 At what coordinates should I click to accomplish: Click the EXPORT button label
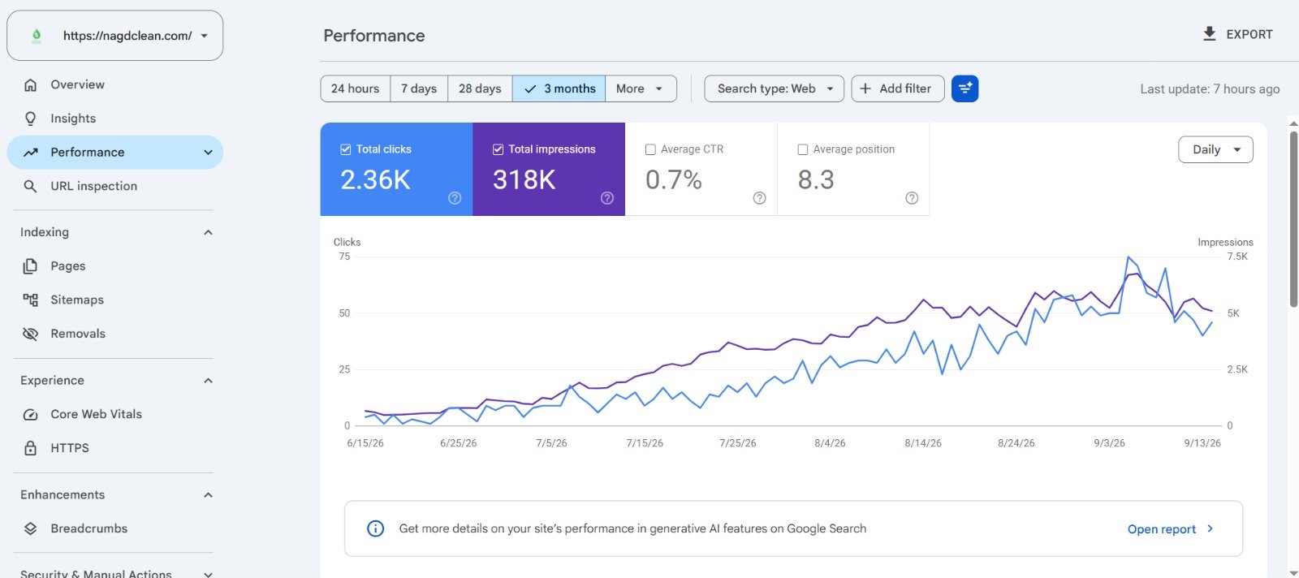[x=1249, y=34]
